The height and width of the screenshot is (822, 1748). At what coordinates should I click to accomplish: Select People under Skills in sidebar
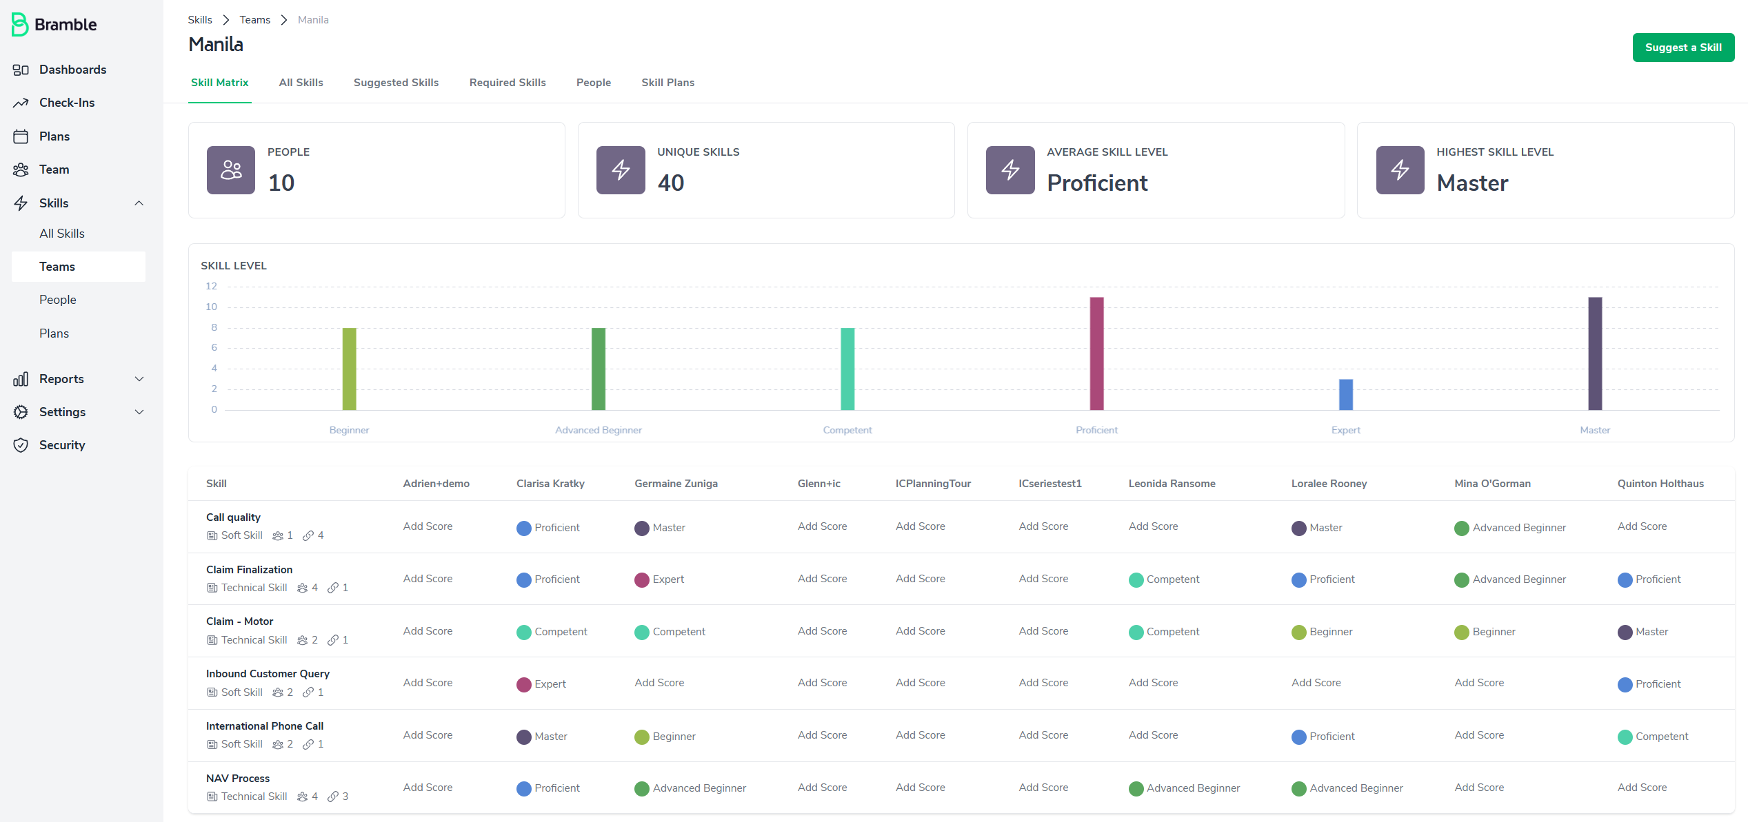(x=58, y=300)
